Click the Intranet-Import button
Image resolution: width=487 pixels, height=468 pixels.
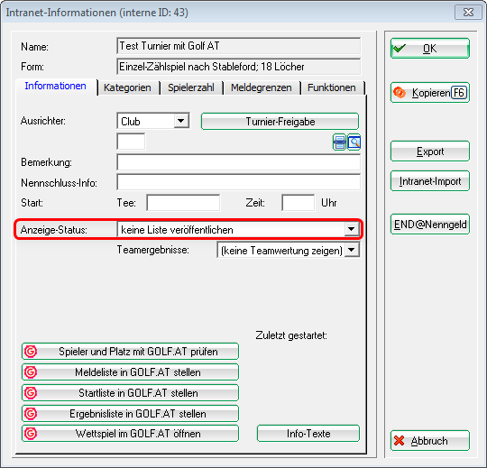(430, 181)
